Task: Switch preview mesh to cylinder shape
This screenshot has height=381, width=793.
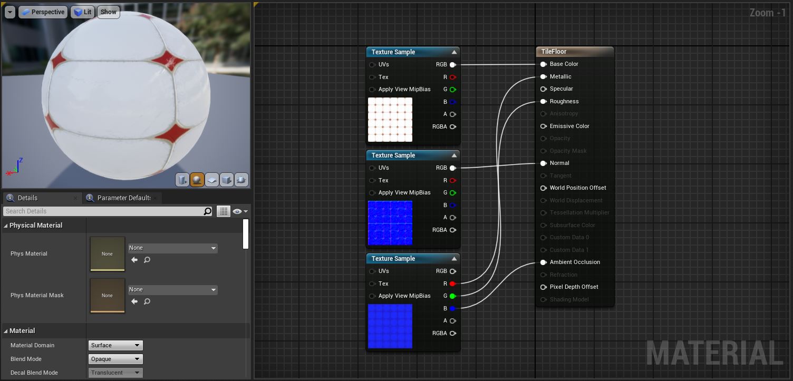Action: (x=182, y=180)
